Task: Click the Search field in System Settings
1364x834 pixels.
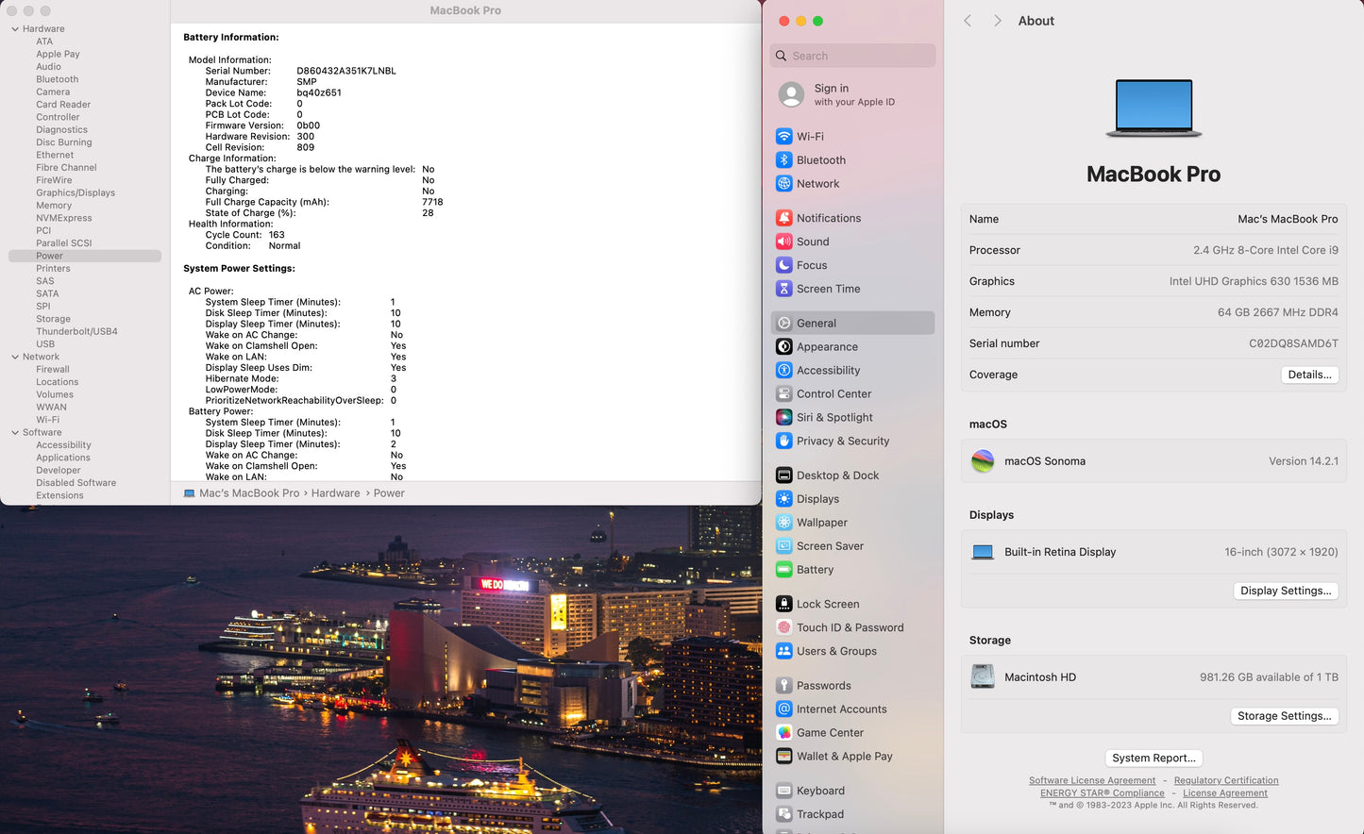Action: tap(852, 56)
